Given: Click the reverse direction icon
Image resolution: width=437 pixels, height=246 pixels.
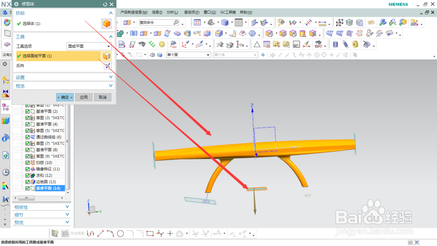Looking at the screenshot, I should (108, 66).
